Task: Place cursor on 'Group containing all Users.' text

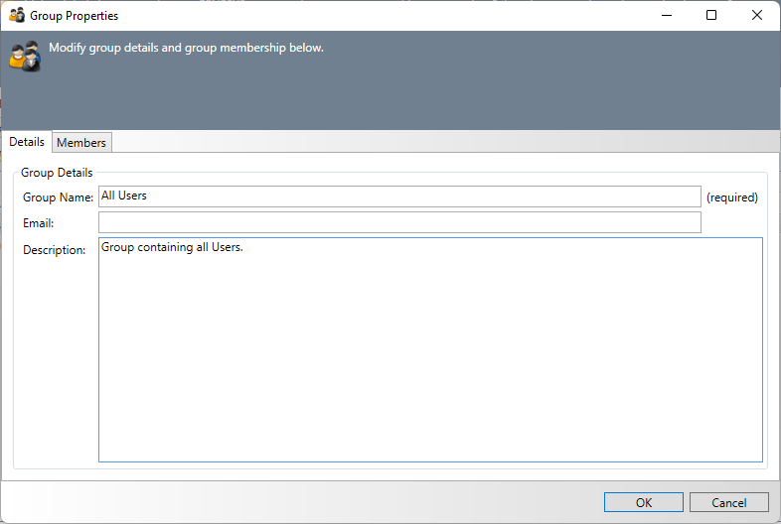Action: coord(172,247)
